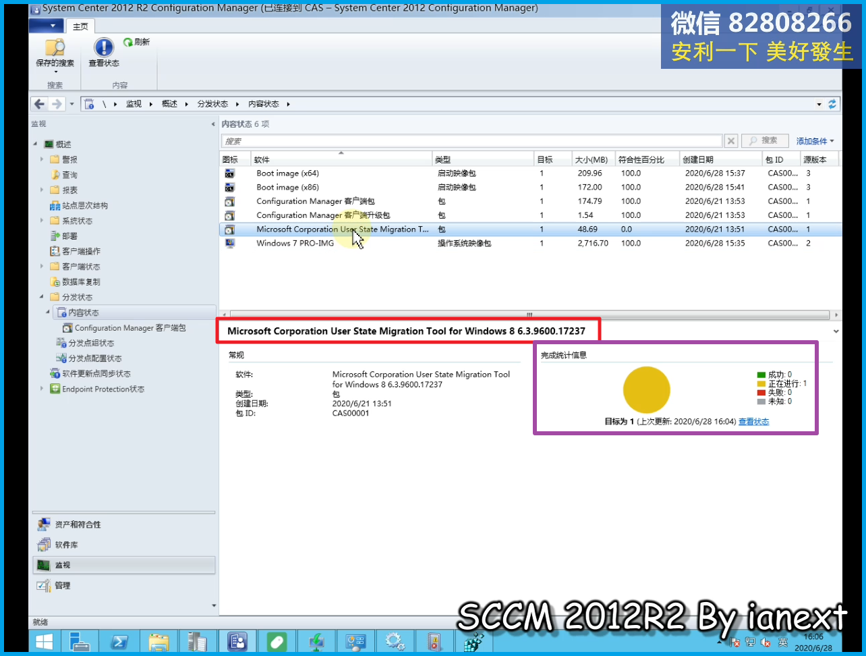Click the 查看状态 ribbon icon

104,53
